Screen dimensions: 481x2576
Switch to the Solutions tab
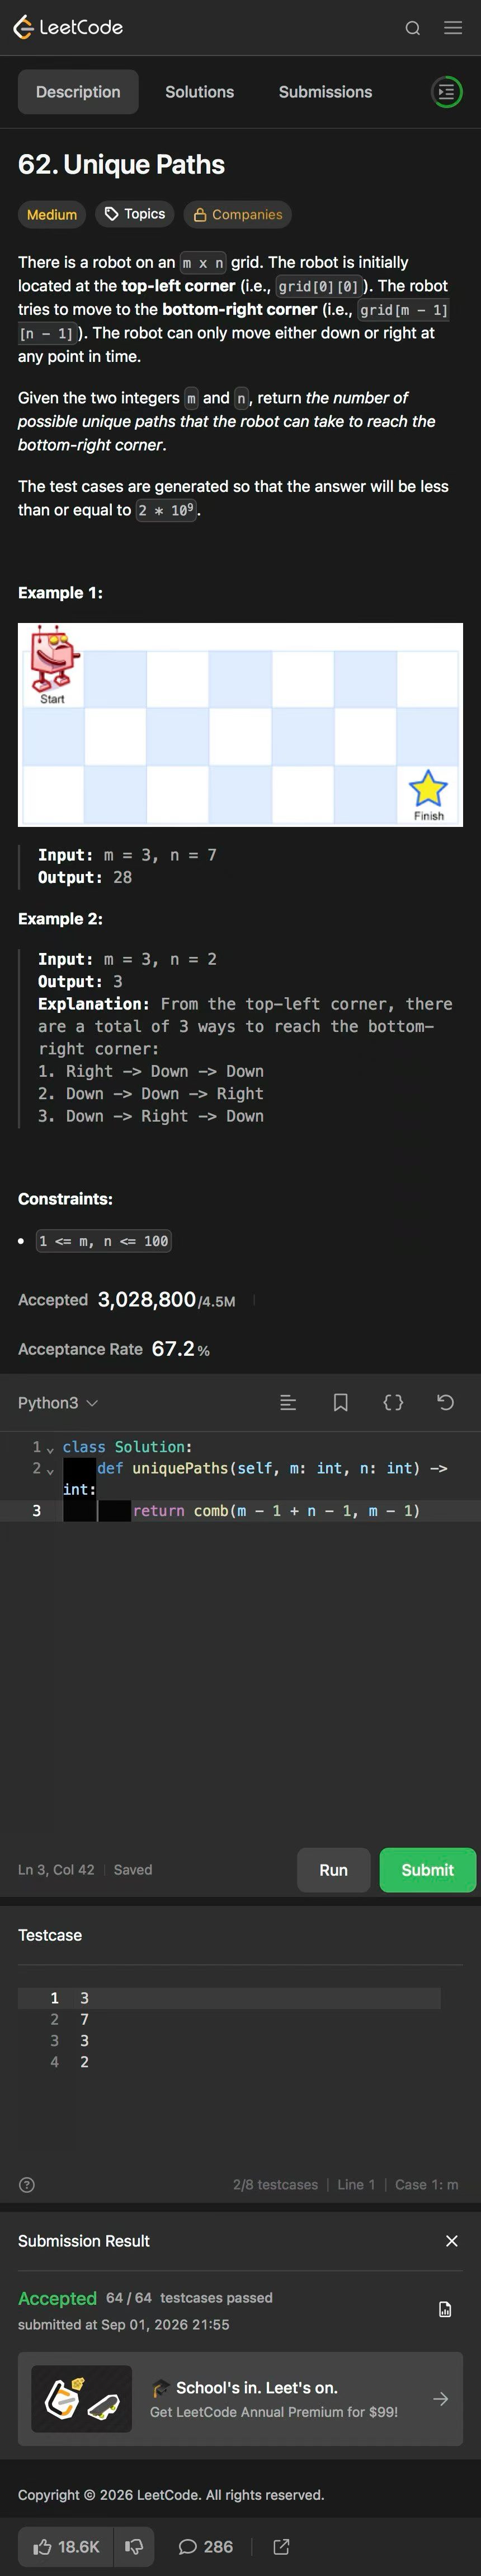(x=200, y=92)
